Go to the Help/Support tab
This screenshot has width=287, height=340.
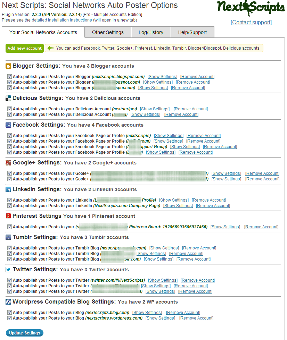(x=192, y=32)
